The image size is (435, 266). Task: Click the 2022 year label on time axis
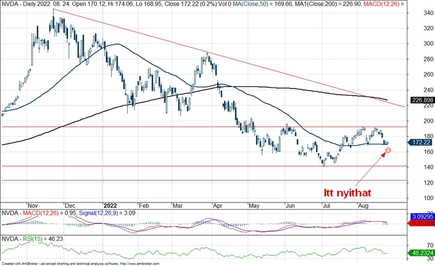point(110,206)
